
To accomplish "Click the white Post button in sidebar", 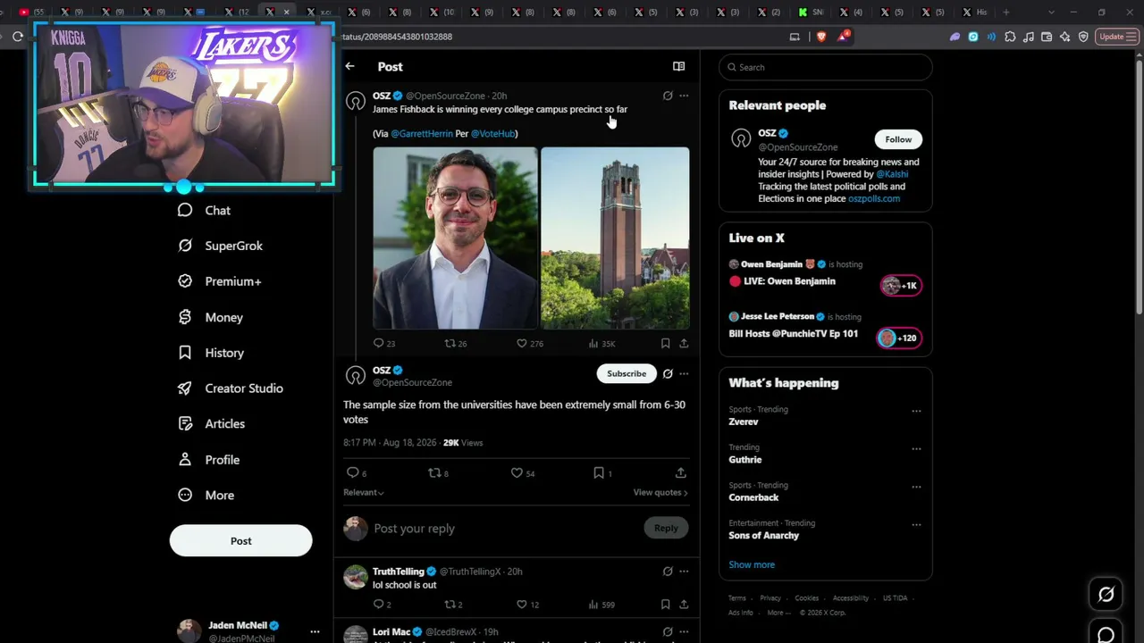I will [241, 541].
